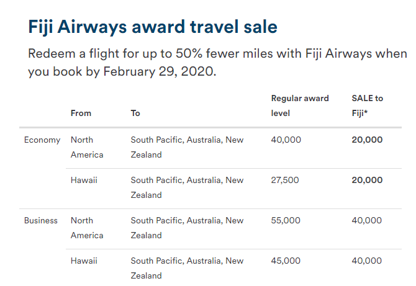Click Business North America origin cell
Screen dimensions: 416x286
pos(87,228)
